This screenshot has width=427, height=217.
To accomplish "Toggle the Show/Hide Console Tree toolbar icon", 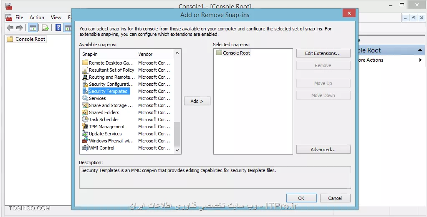I will coord(33,27).
